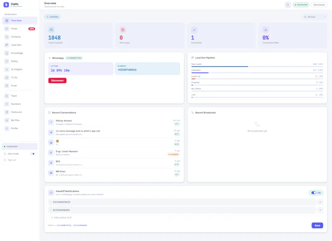
Task: Click the red WhatsApp Disconnect button
Action: coord(57,81)
